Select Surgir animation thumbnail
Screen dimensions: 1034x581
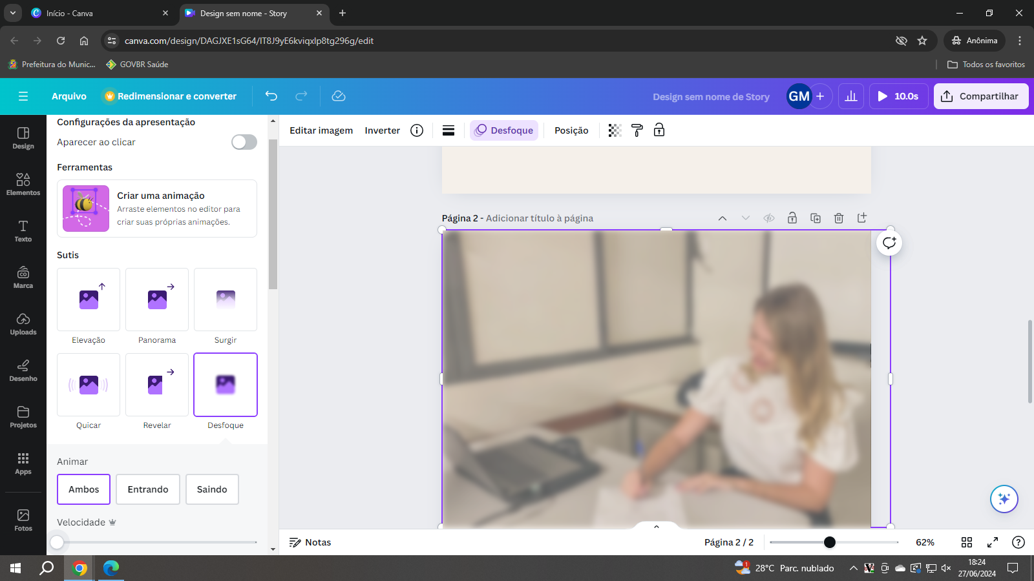(226, 300)
